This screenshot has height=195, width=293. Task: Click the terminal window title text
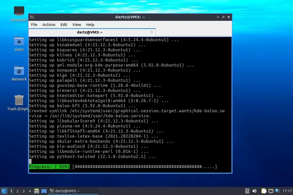130,17
